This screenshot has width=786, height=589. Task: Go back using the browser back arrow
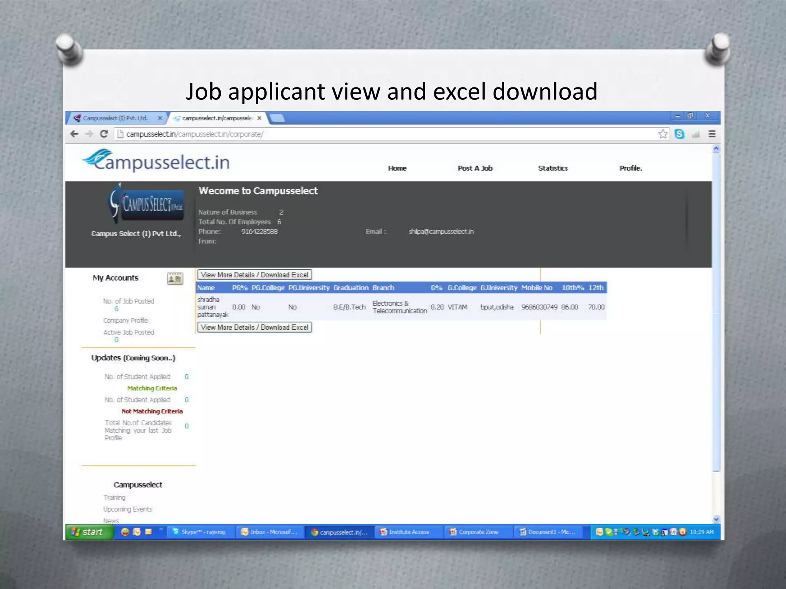[x=74, y=134]
